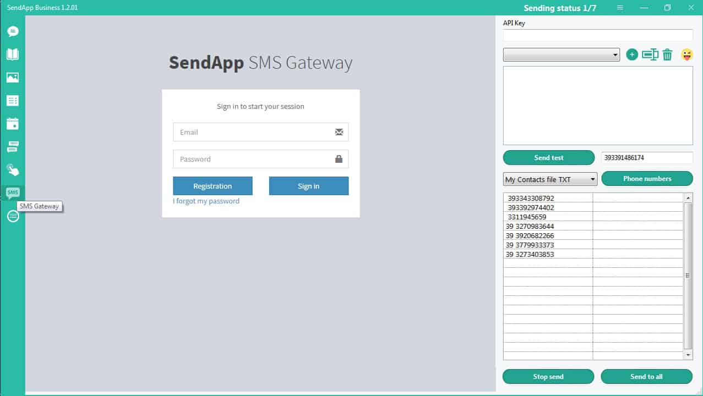The width and height of the screenshot is (703, 396).
Task: Click the green plus add template icon
Action: pos(632,54)
